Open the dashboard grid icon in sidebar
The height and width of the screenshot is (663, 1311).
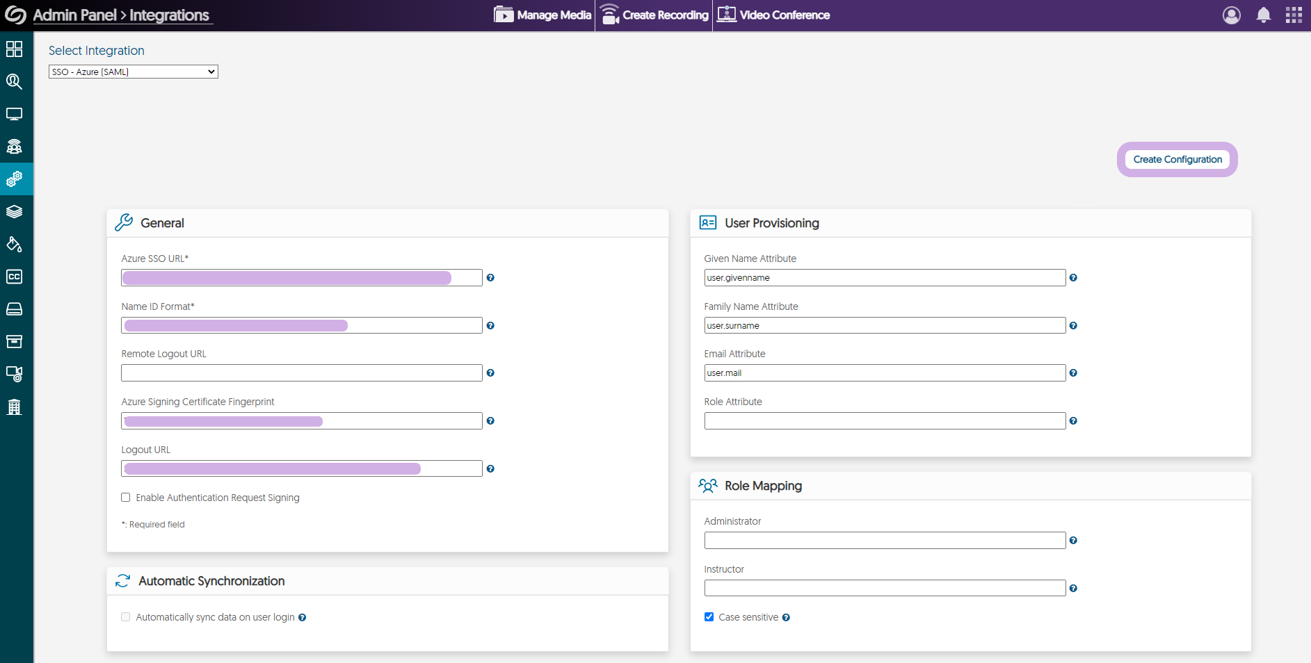coord(14,49)
